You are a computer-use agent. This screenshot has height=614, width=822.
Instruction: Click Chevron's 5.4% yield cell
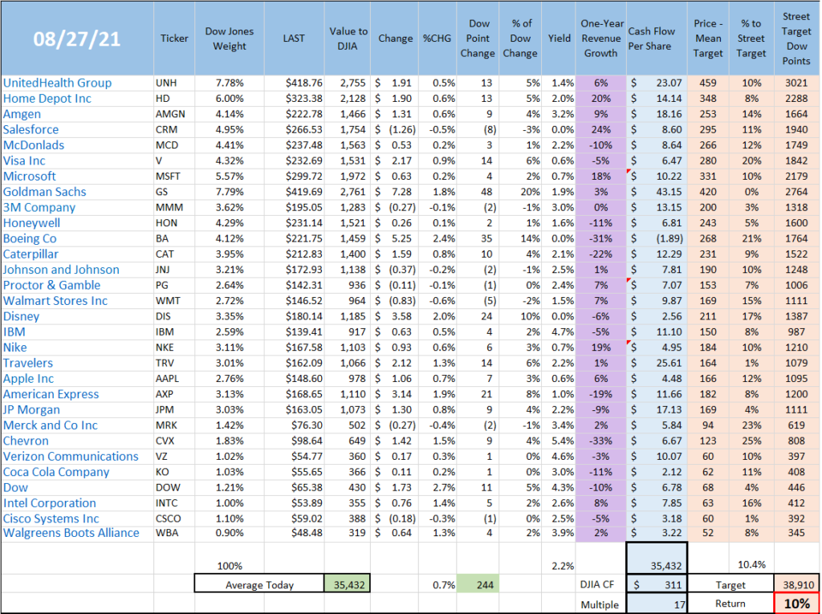coord(559,441)
